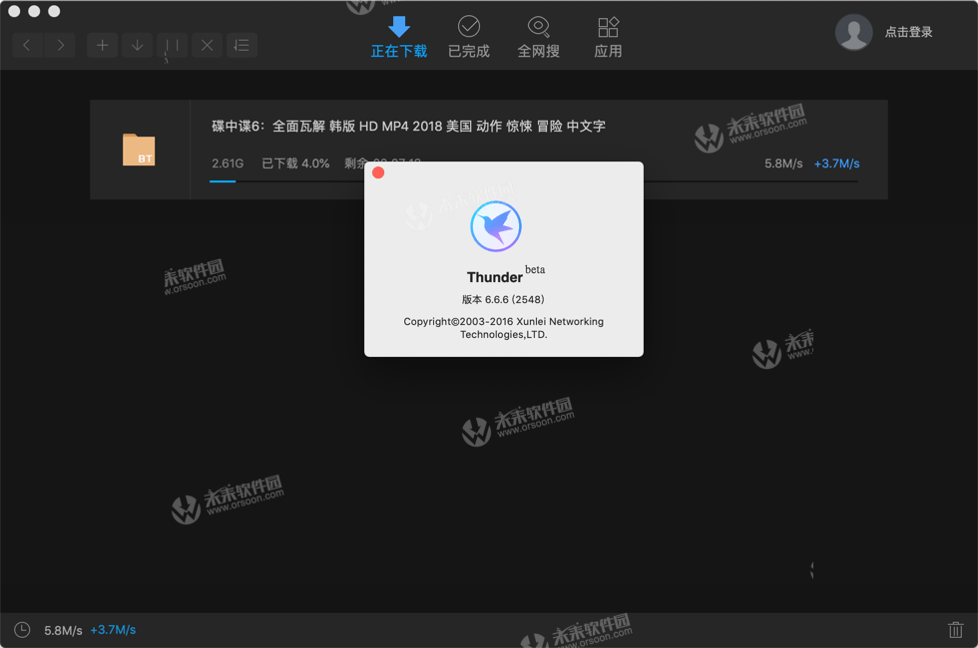Screen dimensions: 978x648
Task: Click the Thunder hummingbird logo
Action: coord(496,226)
